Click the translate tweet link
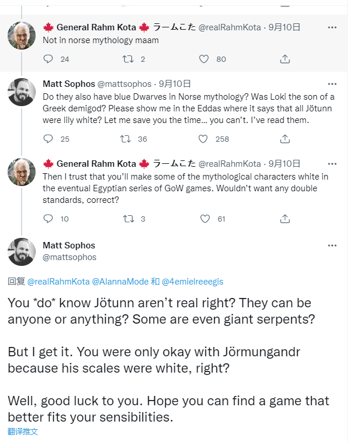The width and height of the screenshot is (353, 442). pyautogui.click(x=23, y=432)
